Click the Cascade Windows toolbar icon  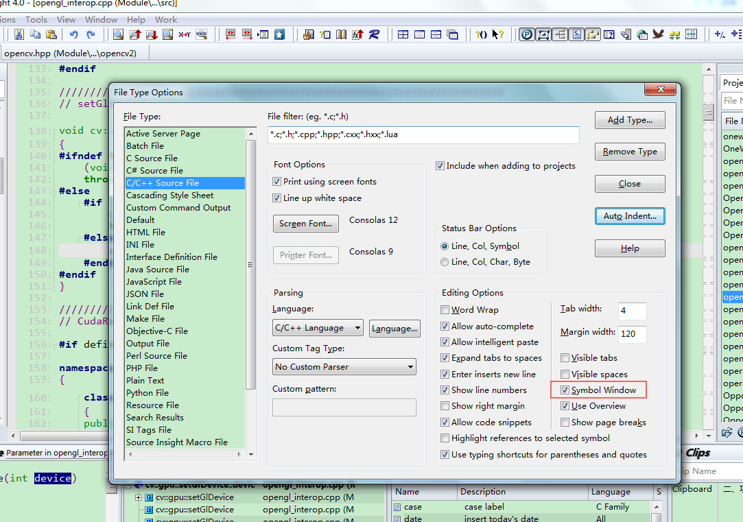click(x=453, y=34)
